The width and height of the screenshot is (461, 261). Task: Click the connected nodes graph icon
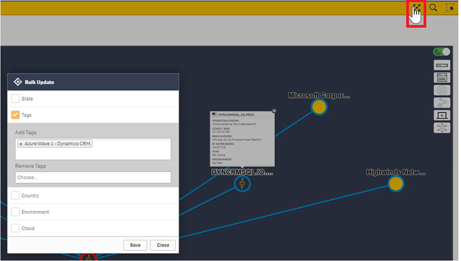(x=441, y=103)
